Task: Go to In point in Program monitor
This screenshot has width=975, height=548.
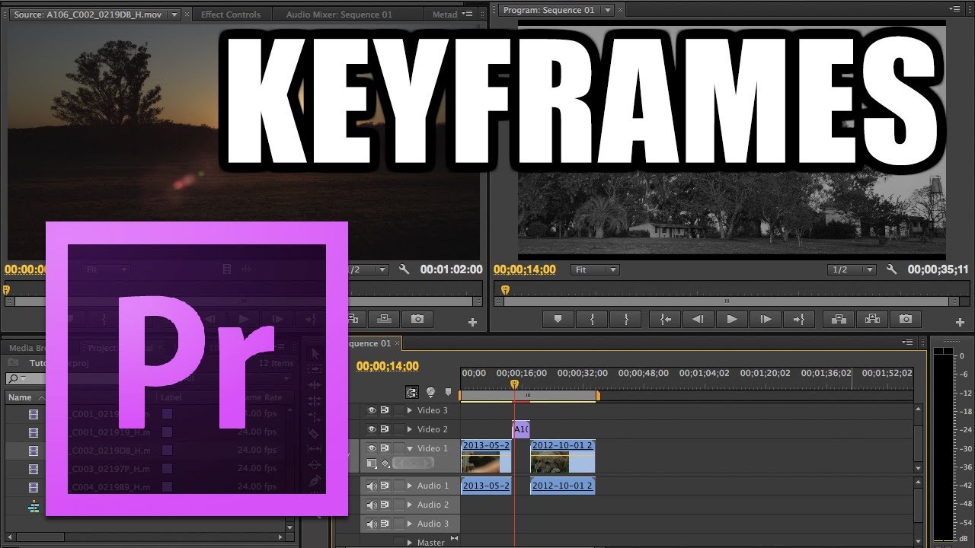Action: [x=666, y=320]
